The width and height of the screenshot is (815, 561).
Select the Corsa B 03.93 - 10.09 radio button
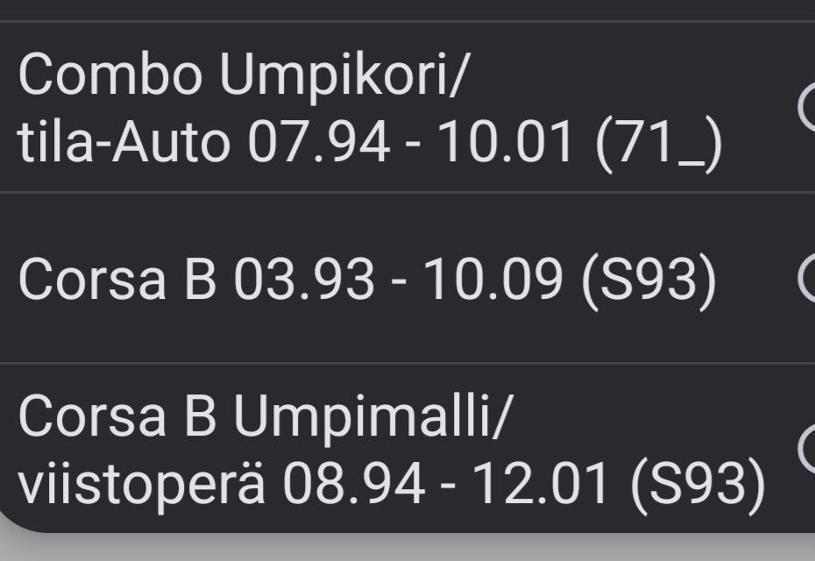coord(808,279)
